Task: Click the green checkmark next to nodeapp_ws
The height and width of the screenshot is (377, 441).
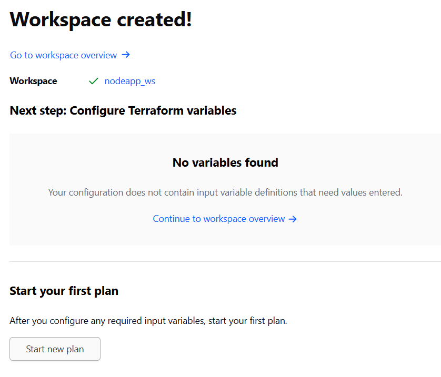Action: pyautogui.click(x=94, y=81)
